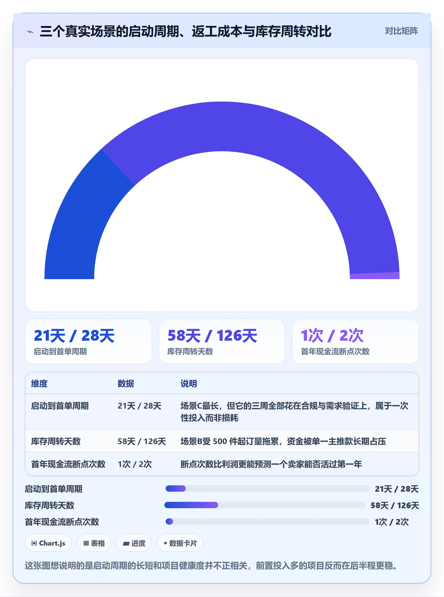Click the bar icon in 进度 chip

(x=126, y=544)
